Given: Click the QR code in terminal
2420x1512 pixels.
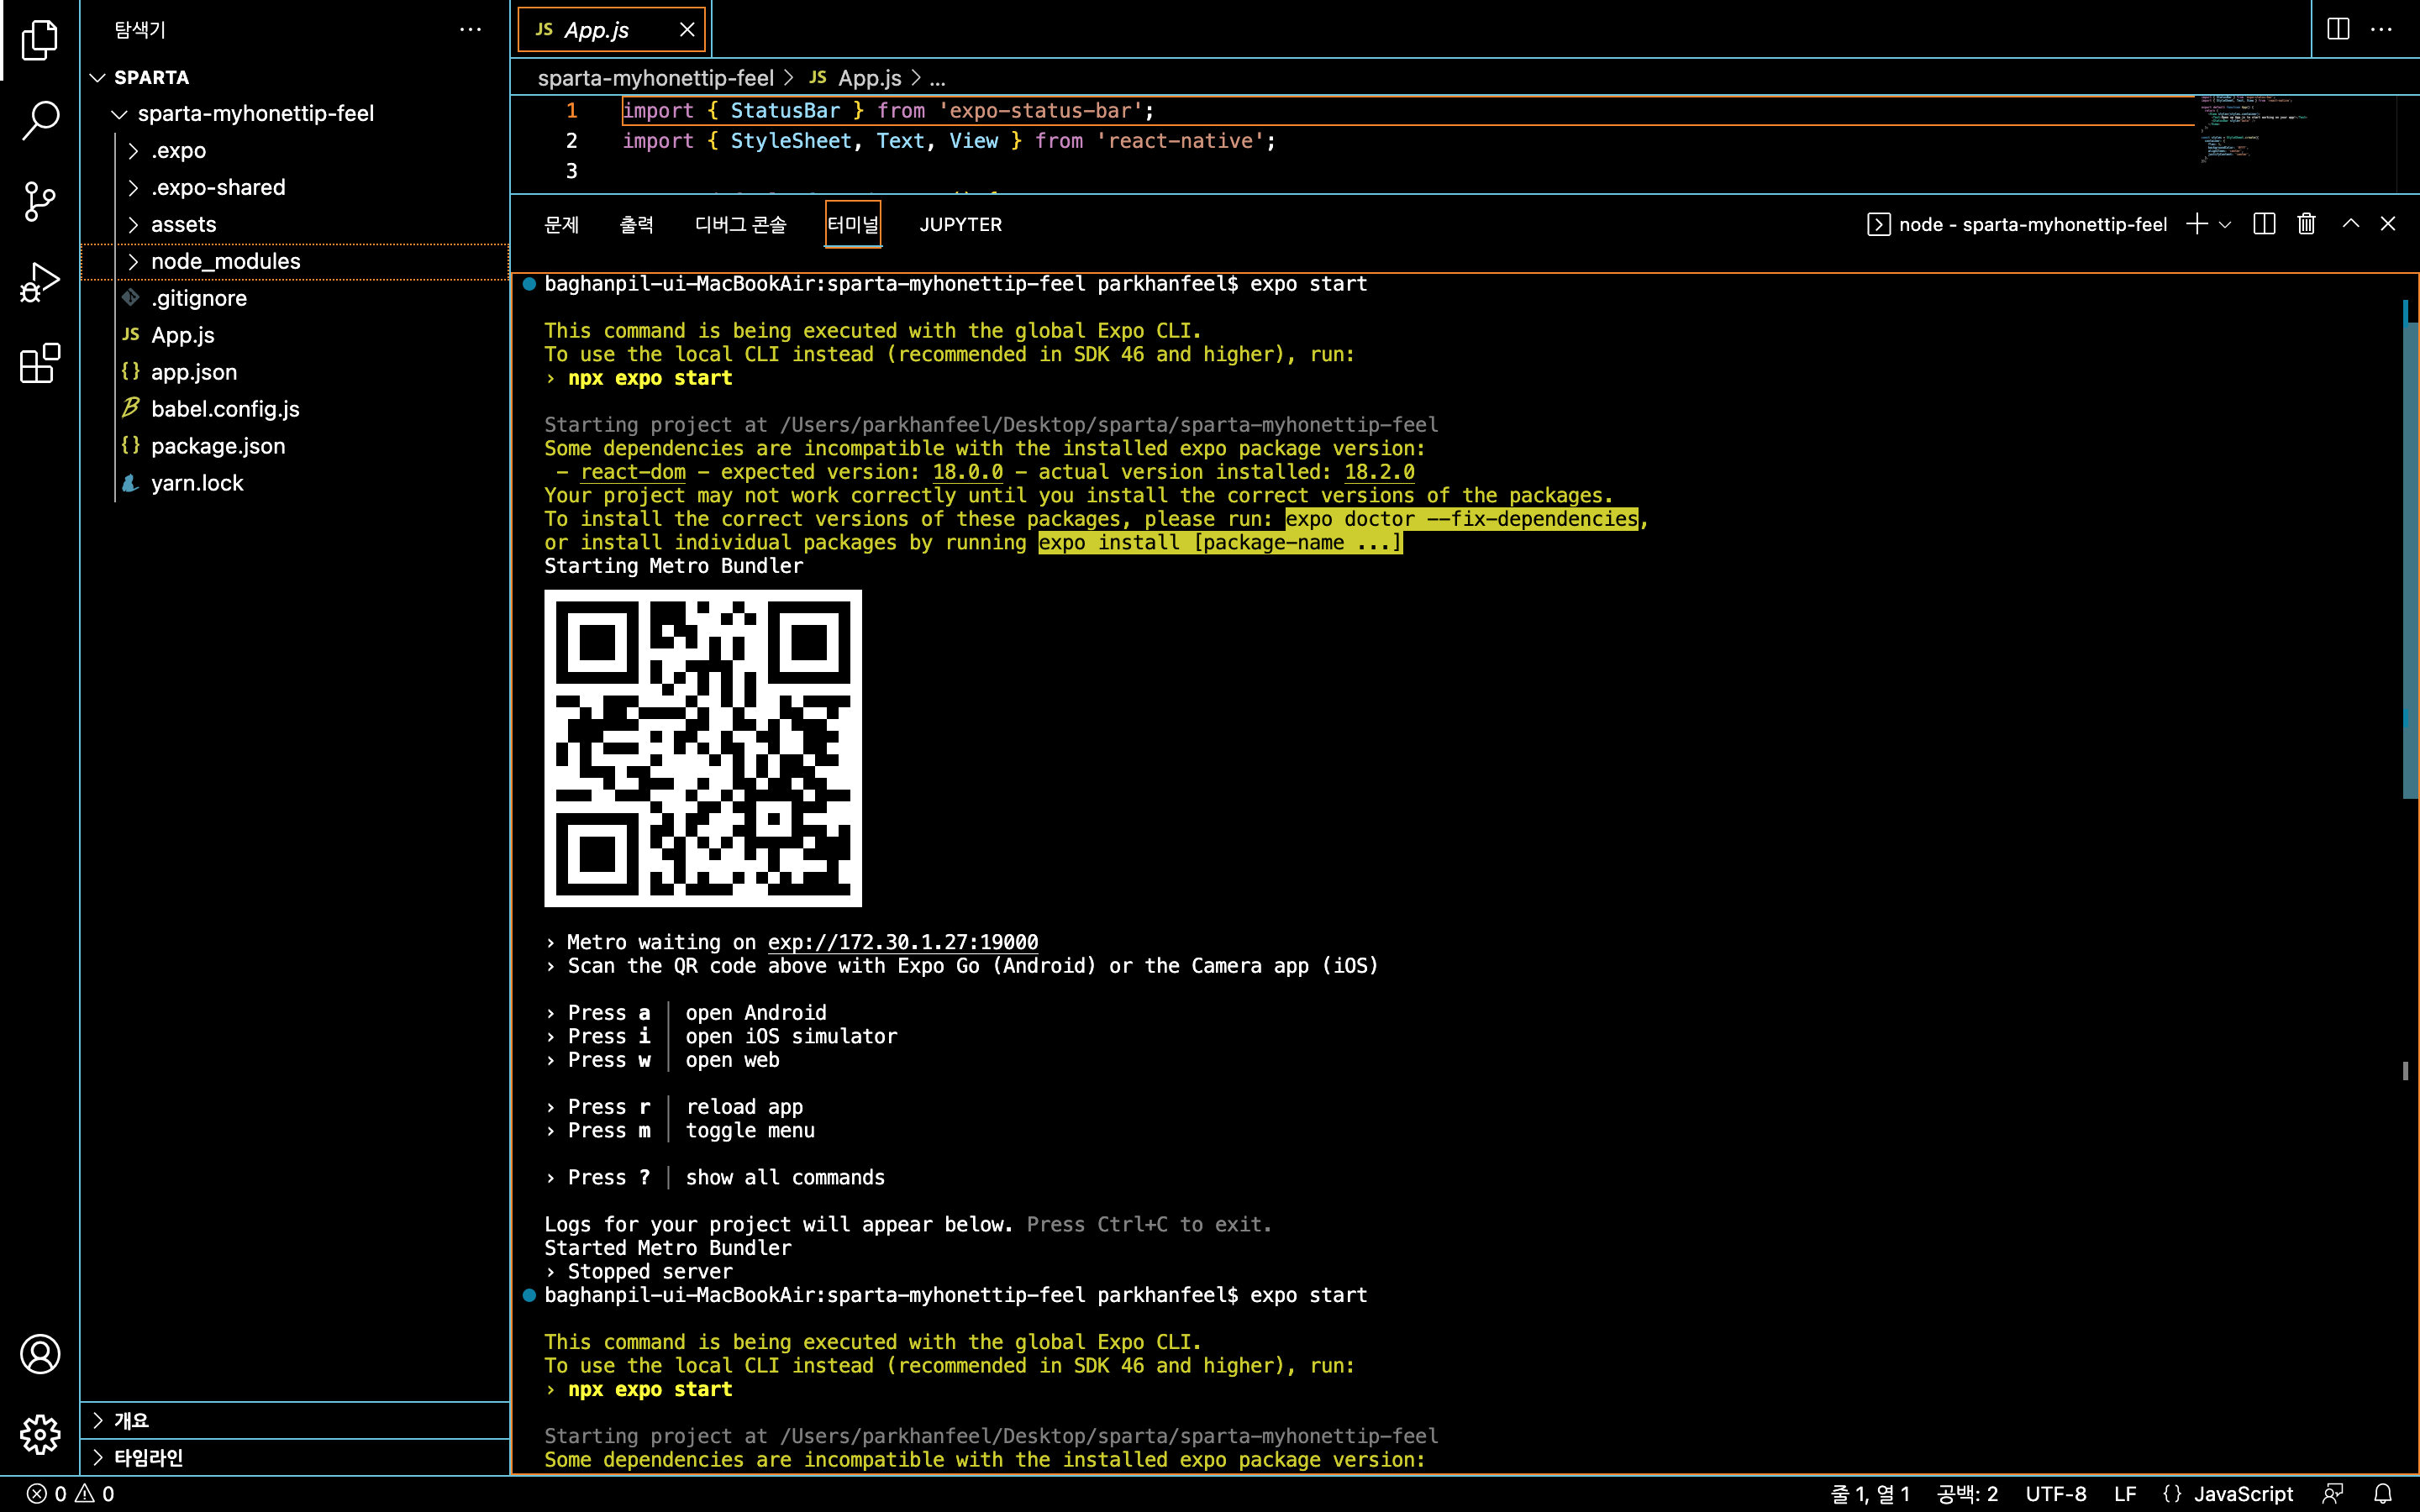Looking at the screenshot, I should pos(703,748).
